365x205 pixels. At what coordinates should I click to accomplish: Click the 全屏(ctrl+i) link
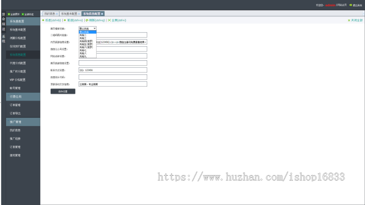click(119, 20)
